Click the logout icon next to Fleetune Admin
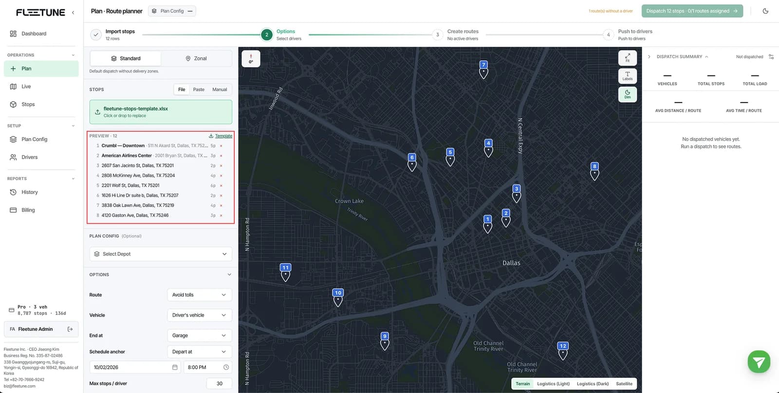Screen dimensions: 779x393 [70, 329]
